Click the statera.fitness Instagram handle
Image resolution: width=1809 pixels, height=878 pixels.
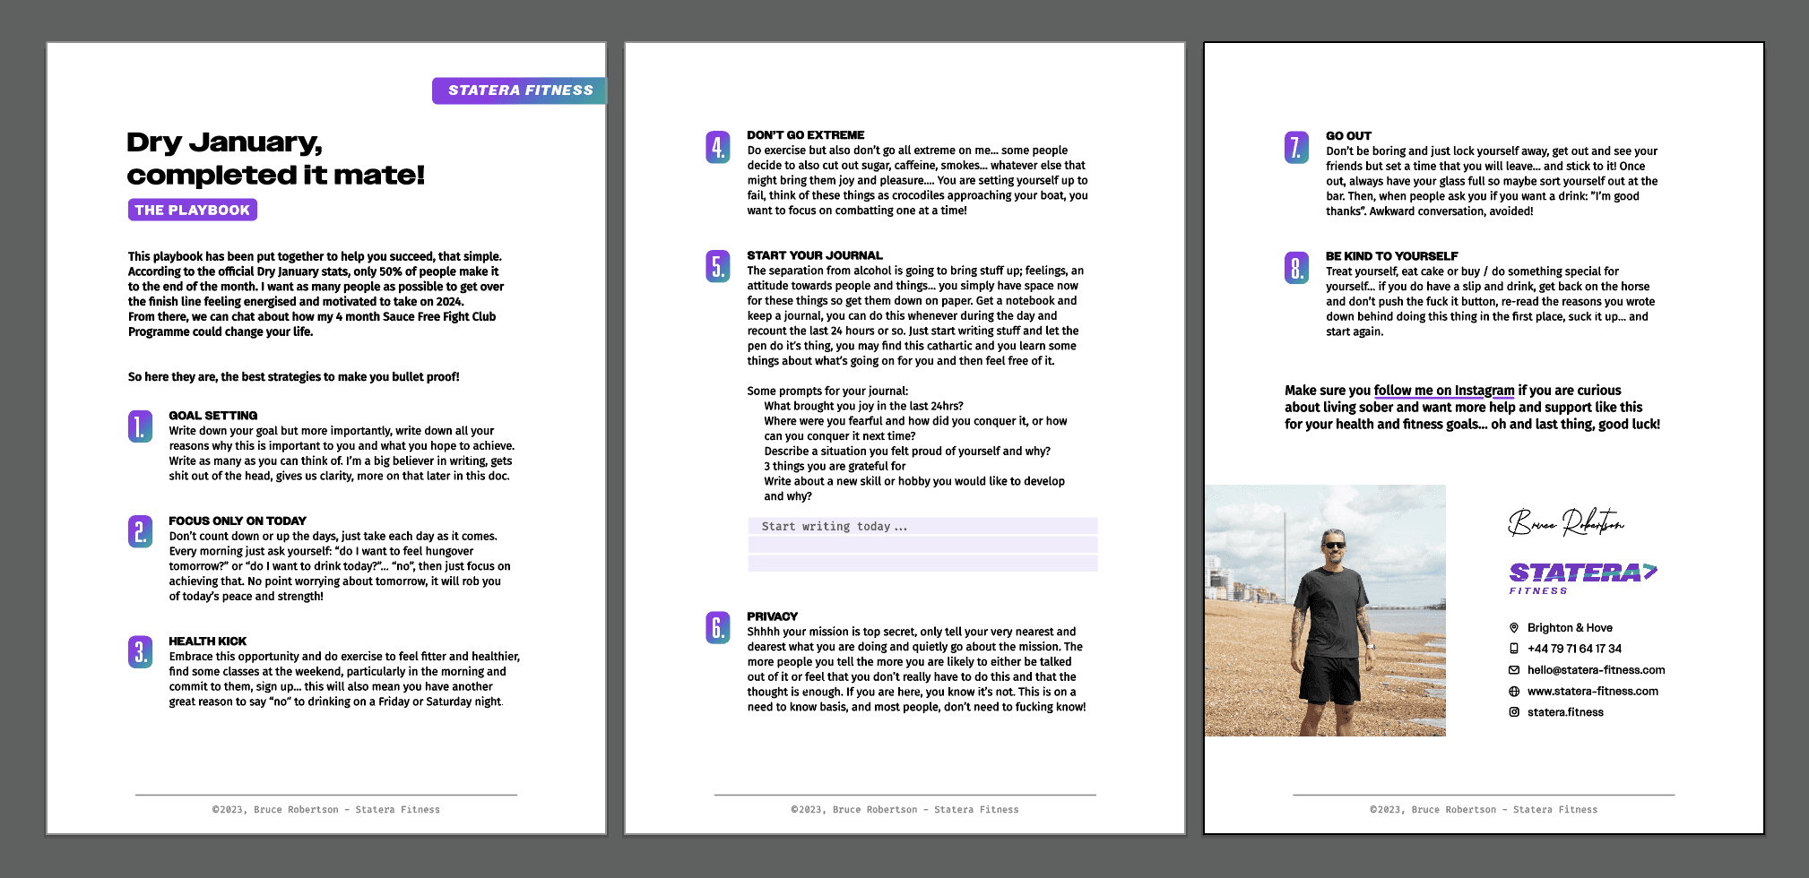point(1565,712)
